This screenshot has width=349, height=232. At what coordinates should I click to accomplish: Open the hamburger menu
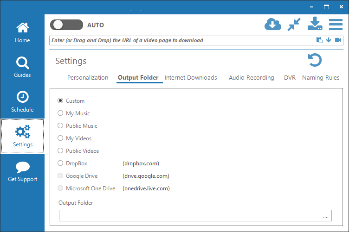[x=336, y=25]
